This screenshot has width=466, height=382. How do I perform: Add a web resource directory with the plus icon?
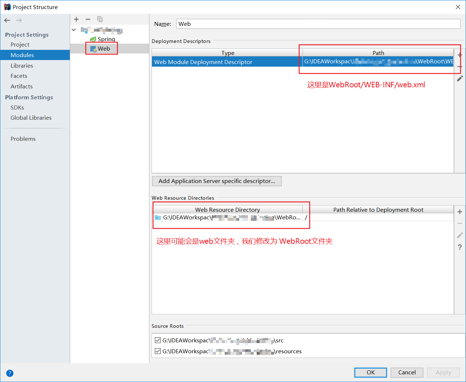460,212
